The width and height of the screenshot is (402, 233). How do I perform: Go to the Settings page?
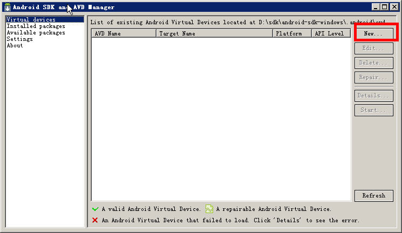(x=20, y=39)
